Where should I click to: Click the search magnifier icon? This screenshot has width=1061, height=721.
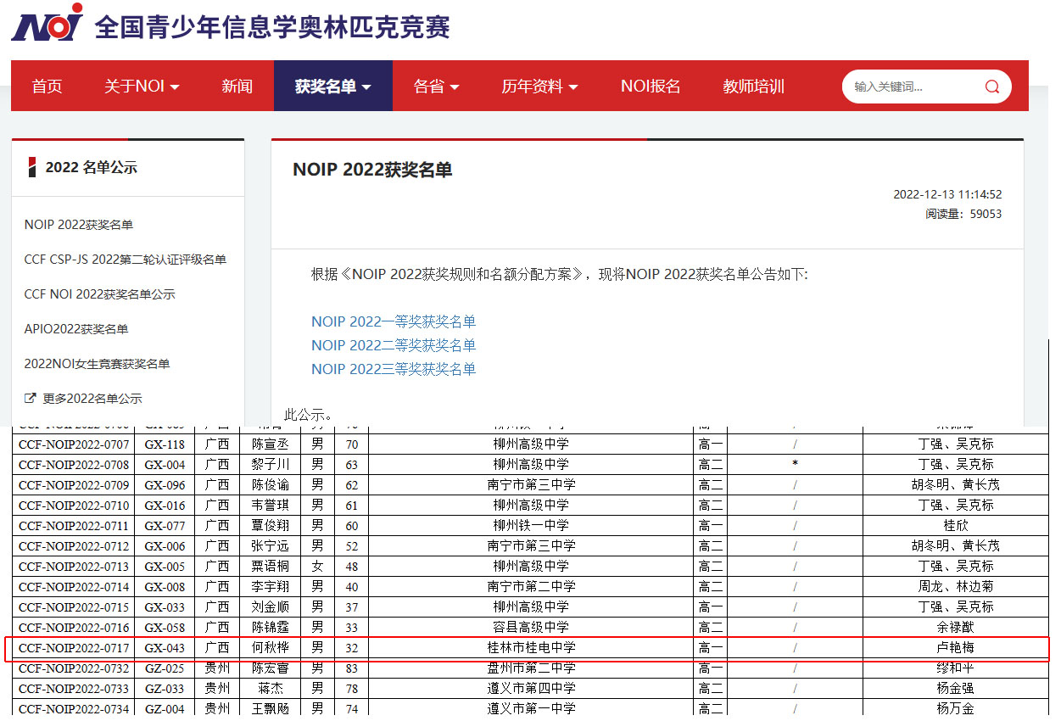coord(991,87)
